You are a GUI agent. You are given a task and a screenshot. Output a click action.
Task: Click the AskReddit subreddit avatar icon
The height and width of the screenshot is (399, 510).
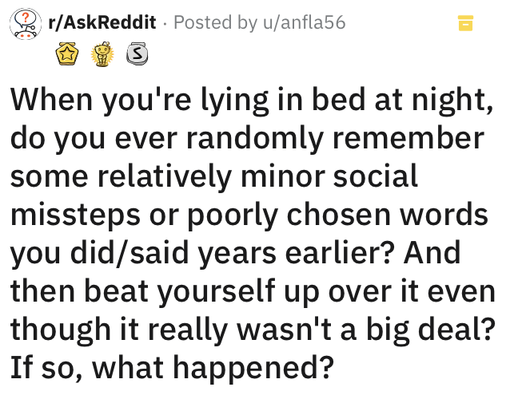pos(26,22)
